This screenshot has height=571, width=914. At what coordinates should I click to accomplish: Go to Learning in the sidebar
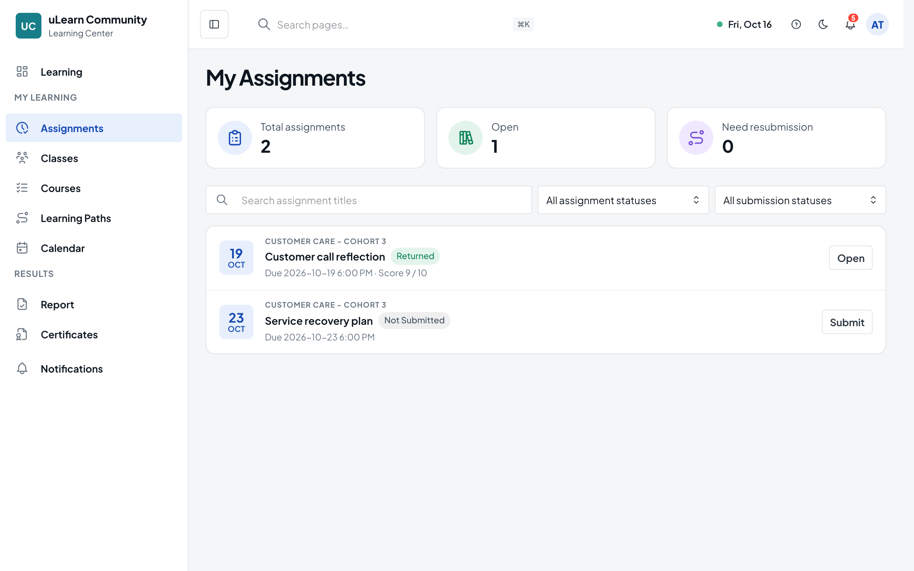[94, 72]
